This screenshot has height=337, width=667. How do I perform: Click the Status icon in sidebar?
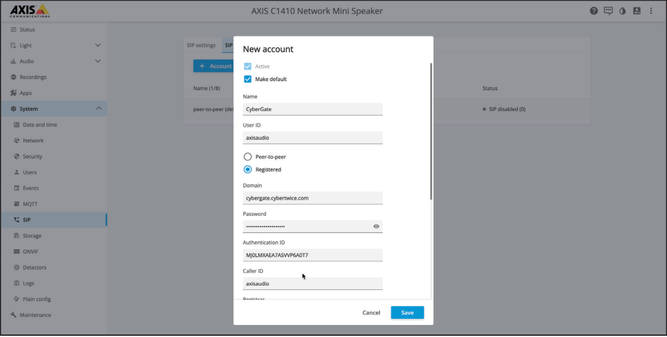tap(13, 29)
